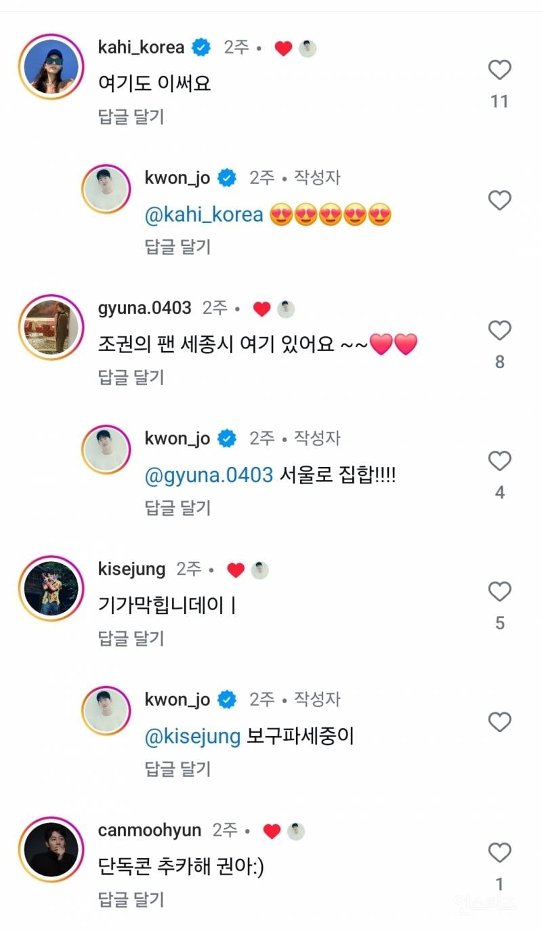
Task: Open kahi_korea's profile picture
Action: tap(51, 69)
